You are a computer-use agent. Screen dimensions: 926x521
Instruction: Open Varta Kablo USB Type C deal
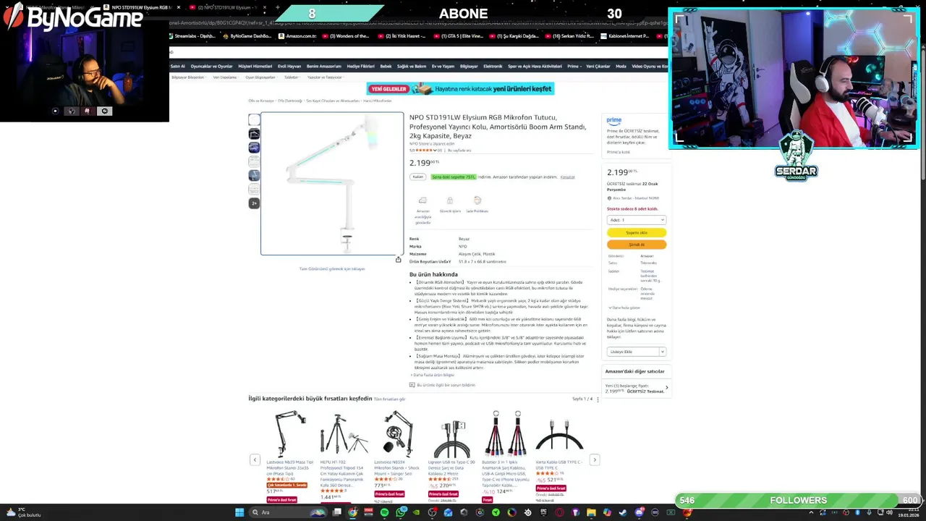[x=559, y=456]
